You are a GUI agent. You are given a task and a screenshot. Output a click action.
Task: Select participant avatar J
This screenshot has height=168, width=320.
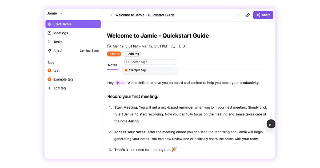tap(184, 46)
